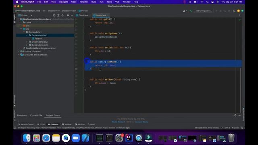The image size is (258, 145).
Task: Open Structure vertical side tab
Action: (15, 115)
